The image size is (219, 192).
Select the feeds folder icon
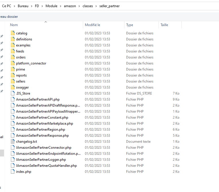click(x=13, y=51)
